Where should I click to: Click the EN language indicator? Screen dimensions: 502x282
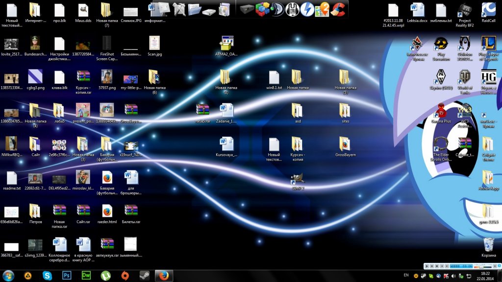406,276
